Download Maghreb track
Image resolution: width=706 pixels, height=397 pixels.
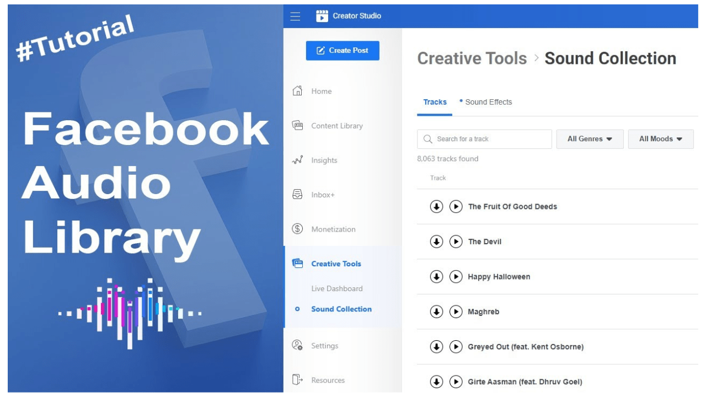tap(436, 312)
